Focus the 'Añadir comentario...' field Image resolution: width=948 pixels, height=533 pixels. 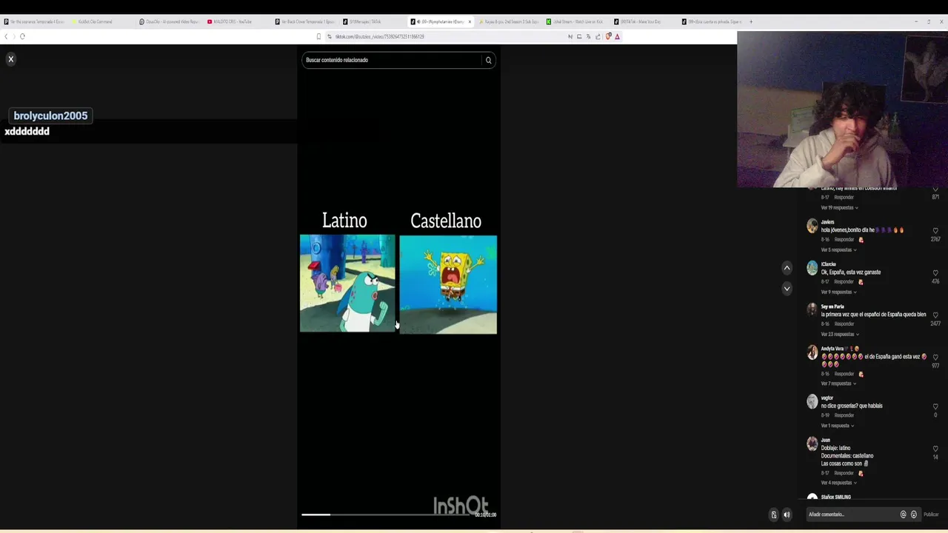coord(852,514)
